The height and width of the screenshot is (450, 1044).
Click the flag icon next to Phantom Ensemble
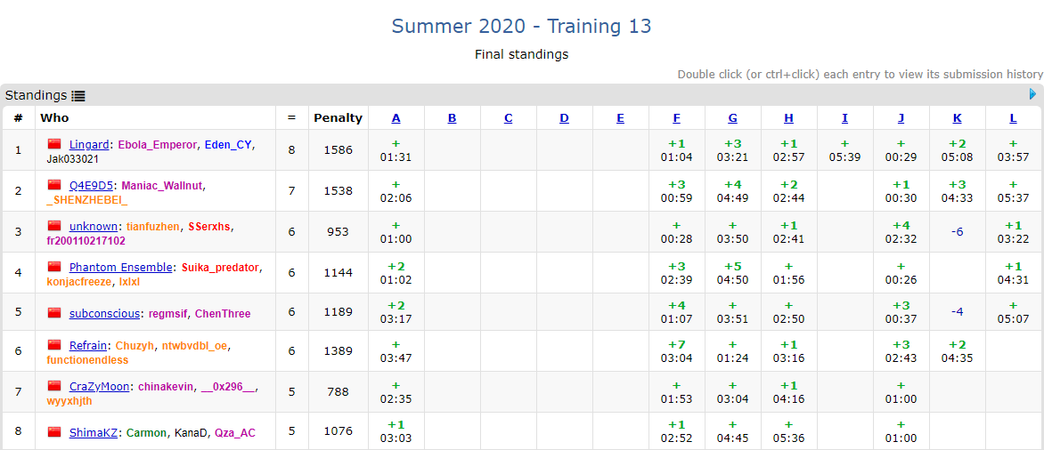[54, 267]
